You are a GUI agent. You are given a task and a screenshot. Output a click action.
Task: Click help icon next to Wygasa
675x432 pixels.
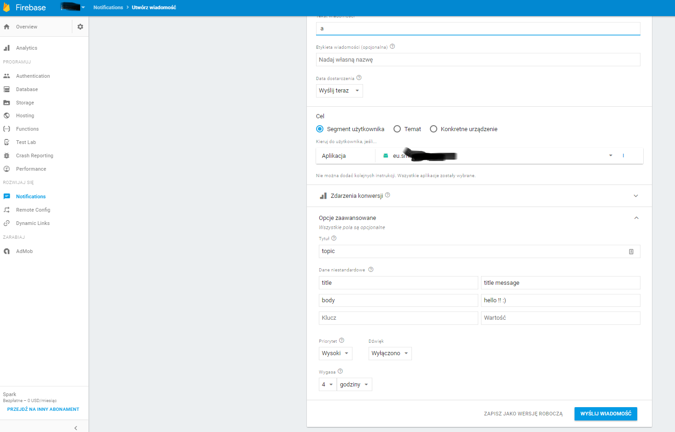[340, 371]
